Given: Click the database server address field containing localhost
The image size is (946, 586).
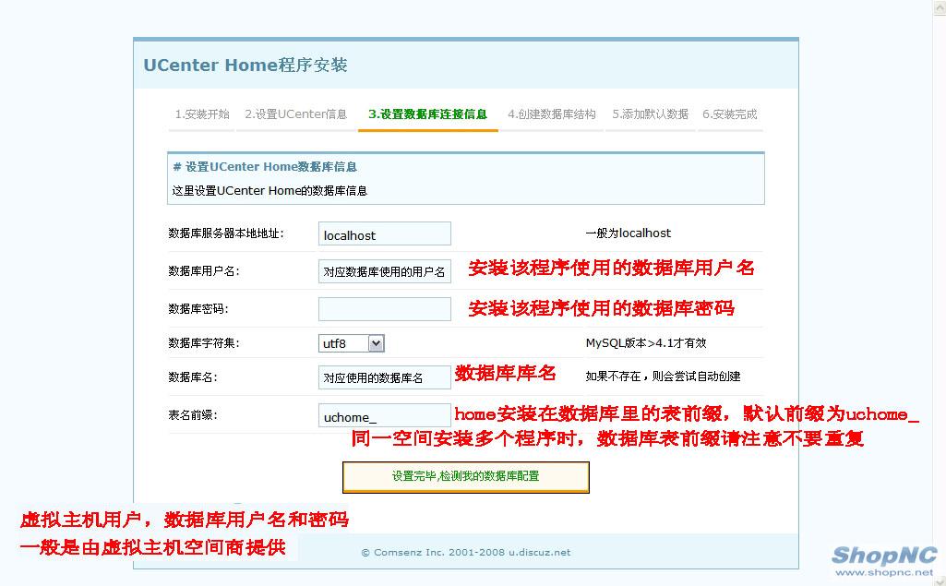Looking at the screenshot, I should pyautogui.click(x=384, y=234).
